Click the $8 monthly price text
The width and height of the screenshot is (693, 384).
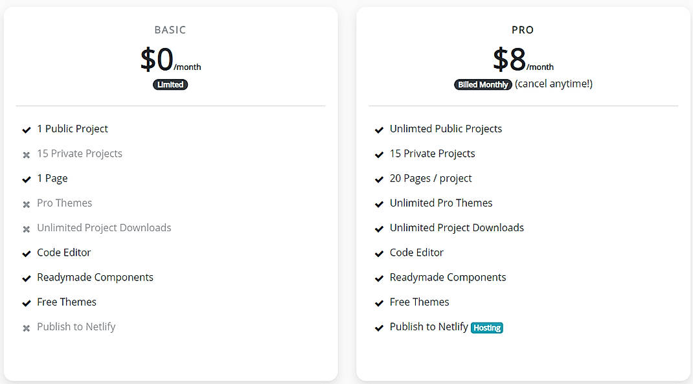click(523, 60)
